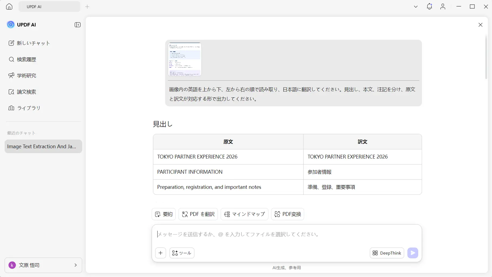
Task: Start a new chat (新しいチャット)
Action: coord(29,43)
